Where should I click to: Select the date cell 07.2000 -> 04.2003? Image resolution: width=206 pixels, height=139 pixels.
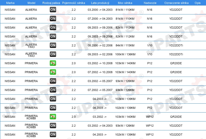(100, 19)
